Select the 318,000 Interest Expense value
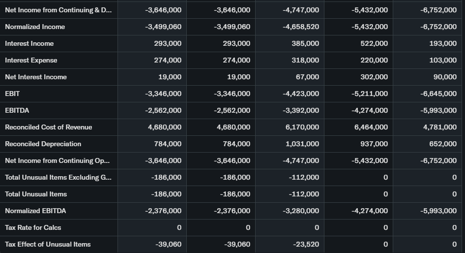The width and height of the screenshot is (465, 253). (306, 60)
